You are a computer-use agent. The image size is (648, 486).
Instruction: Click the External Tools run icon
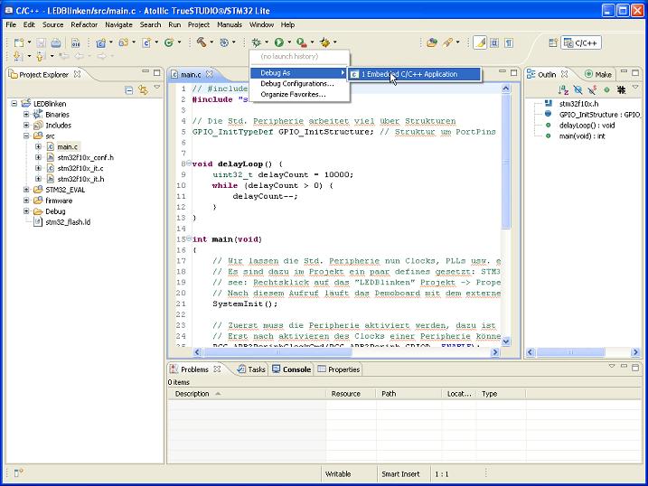(x=302, y=42)
